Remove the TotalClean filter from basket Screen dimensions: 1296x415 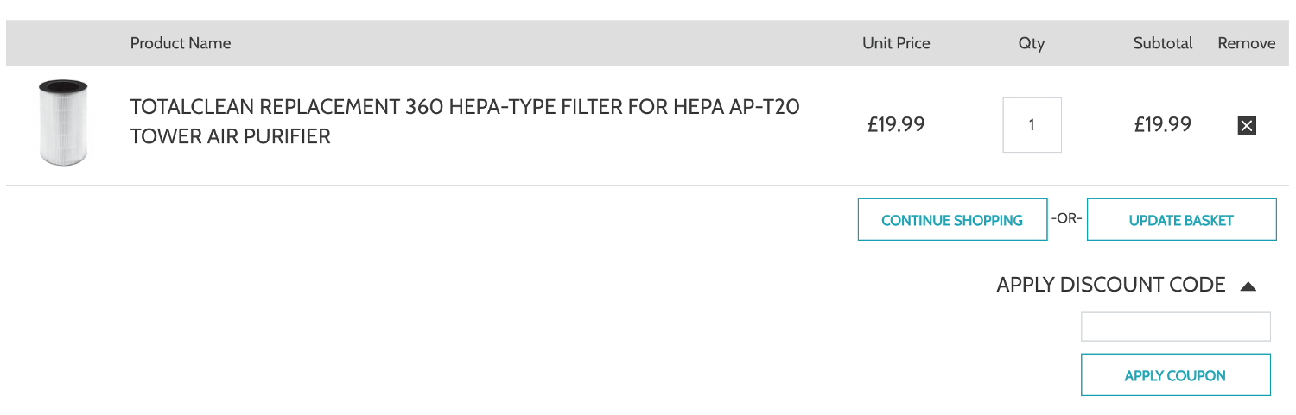tap(1246, 126)
